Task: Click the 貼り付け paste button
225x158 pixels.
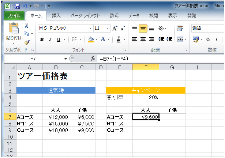Action: click(x=14, y=37)
